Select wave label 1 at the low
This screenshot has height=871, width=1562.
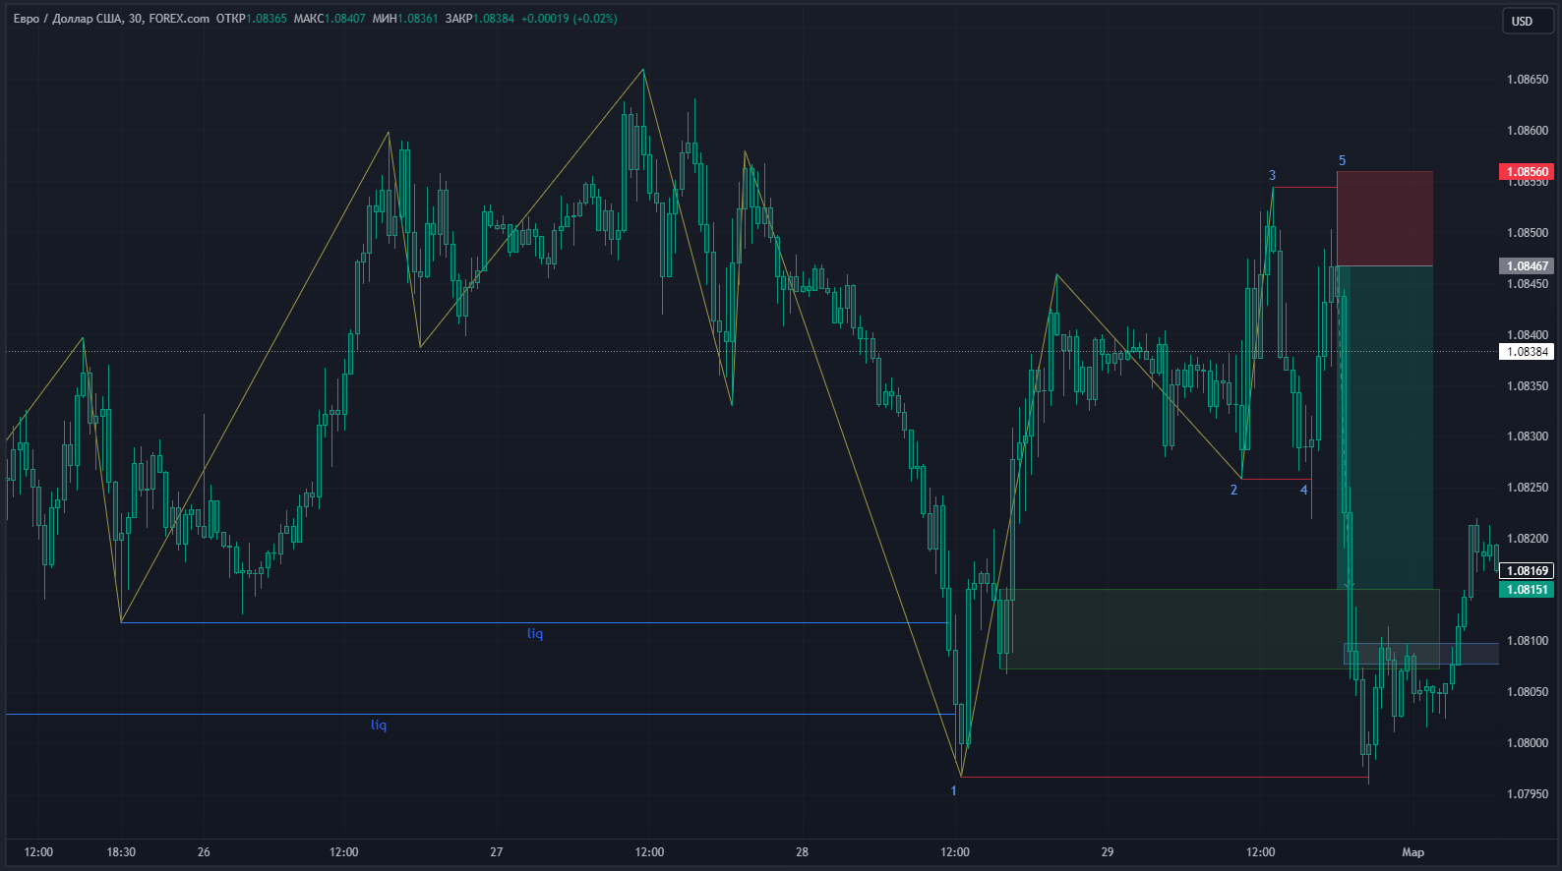coord(953,790)
